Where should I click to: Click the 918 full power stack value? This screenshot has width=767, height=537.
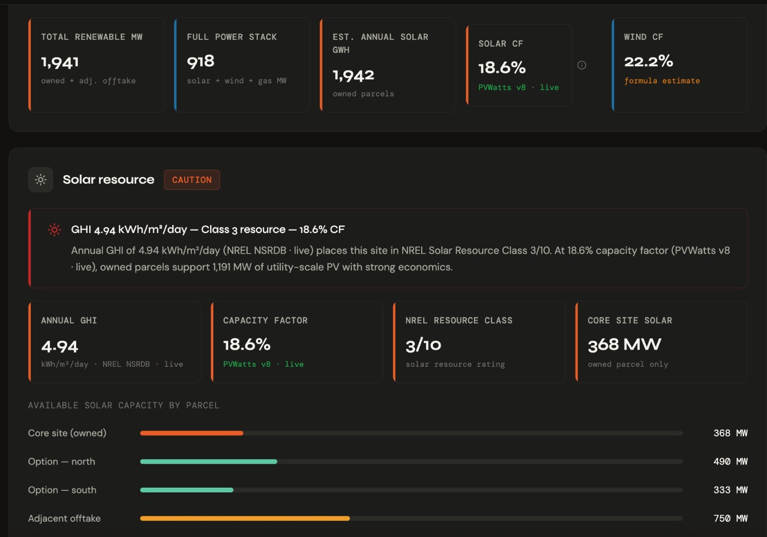coord(201,61)
